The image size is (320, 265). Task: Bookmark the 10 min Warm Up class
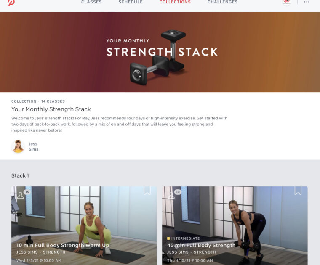pos(147,191)
